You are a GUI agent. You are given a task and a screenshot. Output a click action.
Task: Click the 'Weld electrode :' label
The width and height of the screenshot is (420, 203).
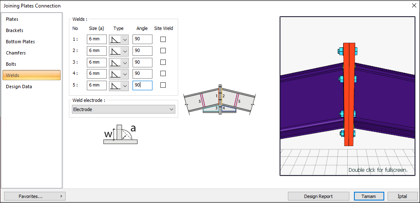(88, 100)
